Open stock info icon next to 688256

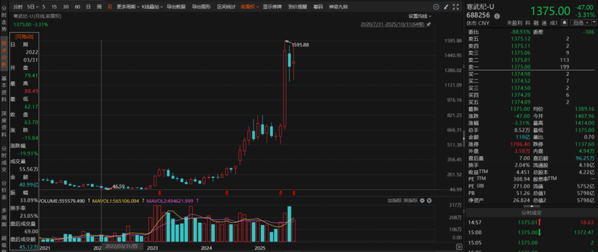click(x=497, y=16)
